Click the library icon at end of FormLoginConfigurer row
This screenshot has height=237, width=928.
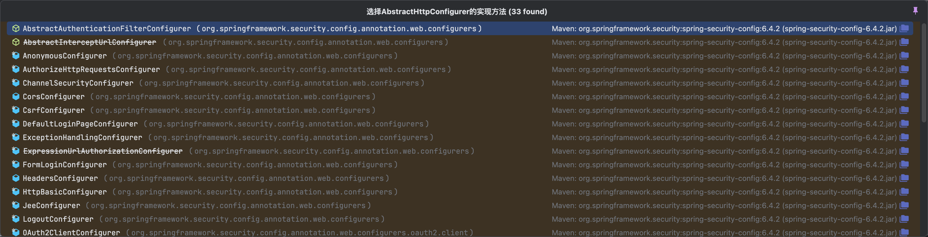tap(904, 165)
